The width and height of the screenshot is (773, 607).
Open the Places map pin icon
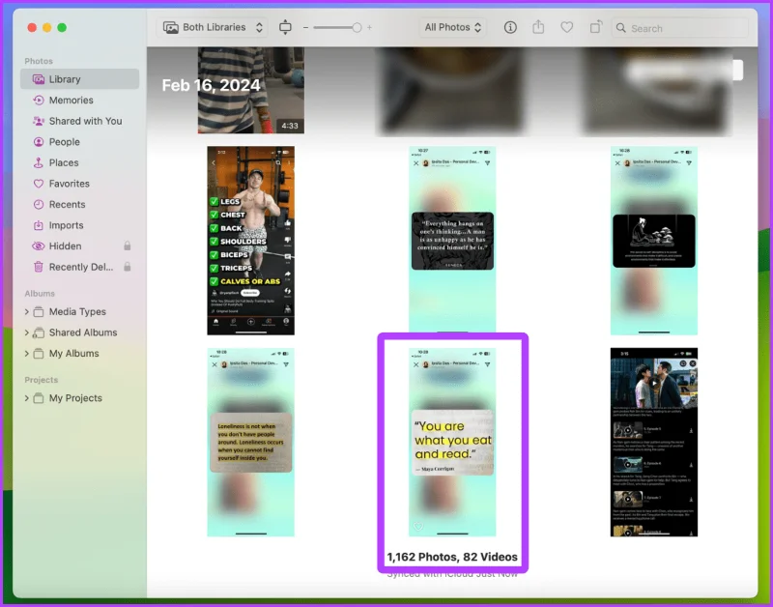click(39, 162)
